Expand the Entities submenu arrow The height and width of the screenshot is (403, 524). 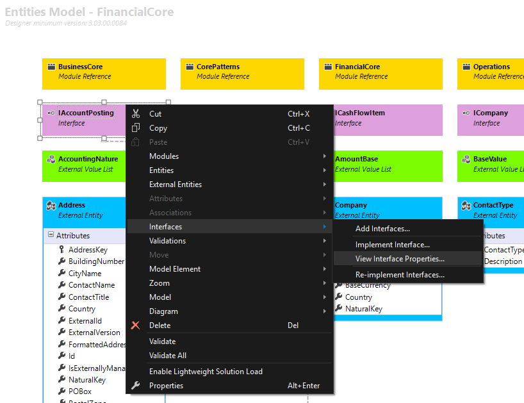[x=325, y=170]
